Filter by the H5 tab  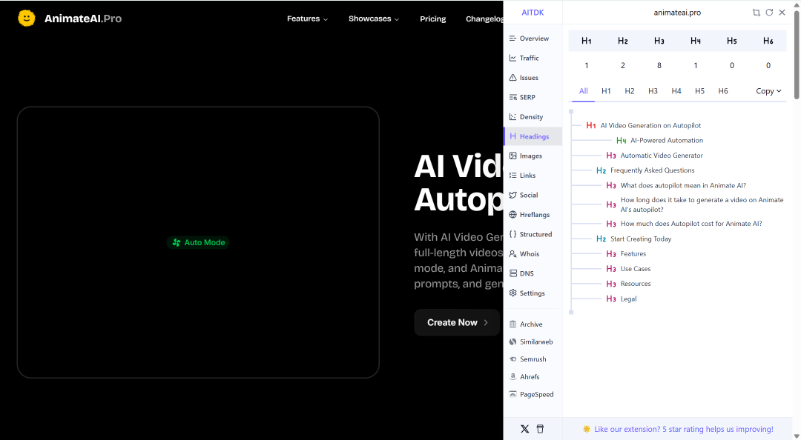click(700, 91)
